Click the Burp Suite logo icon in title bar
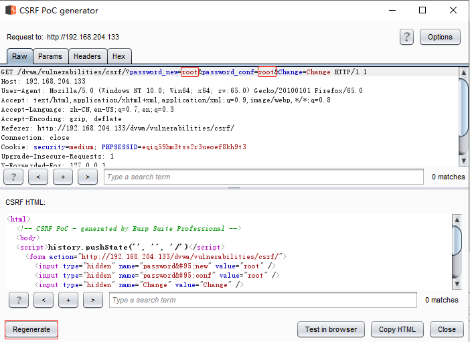The height and width of the screenshot is (342, 470). pos(11,10)
